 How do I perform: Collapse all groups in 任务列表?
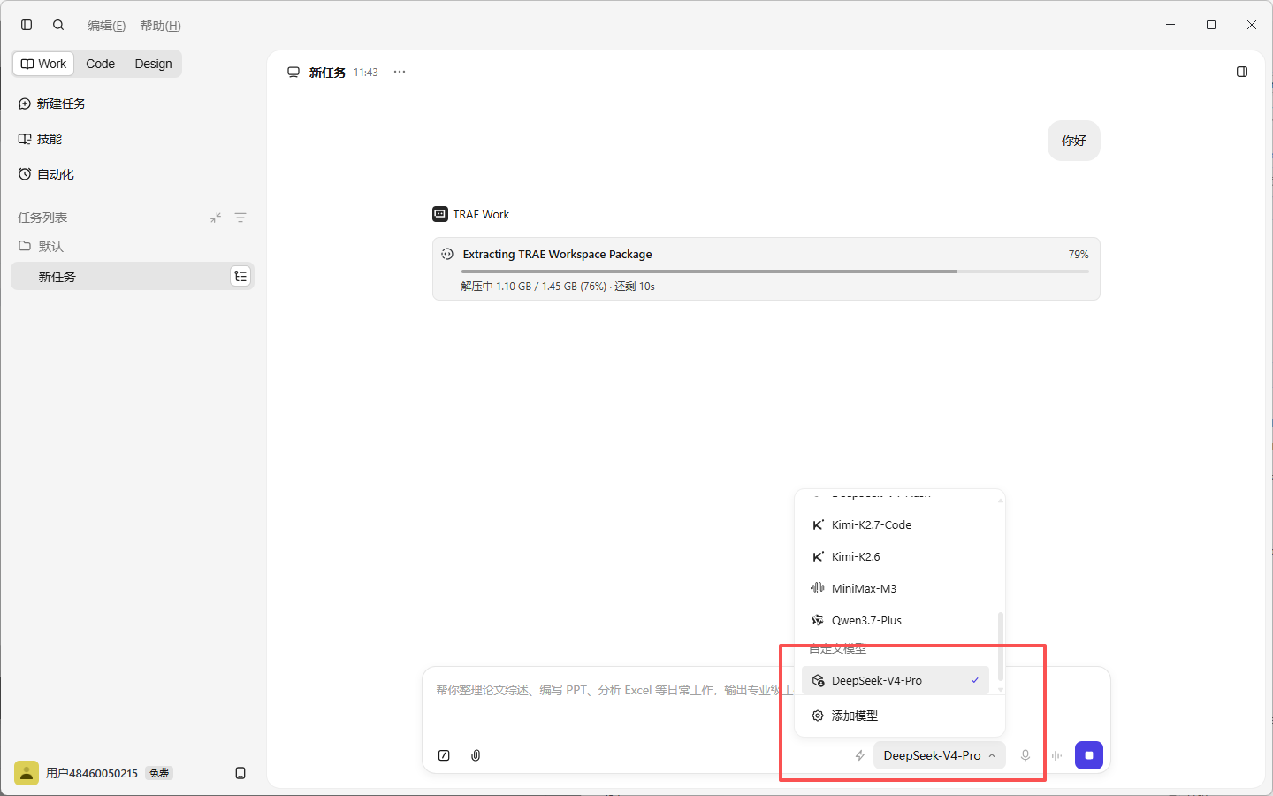click(216, 218)
